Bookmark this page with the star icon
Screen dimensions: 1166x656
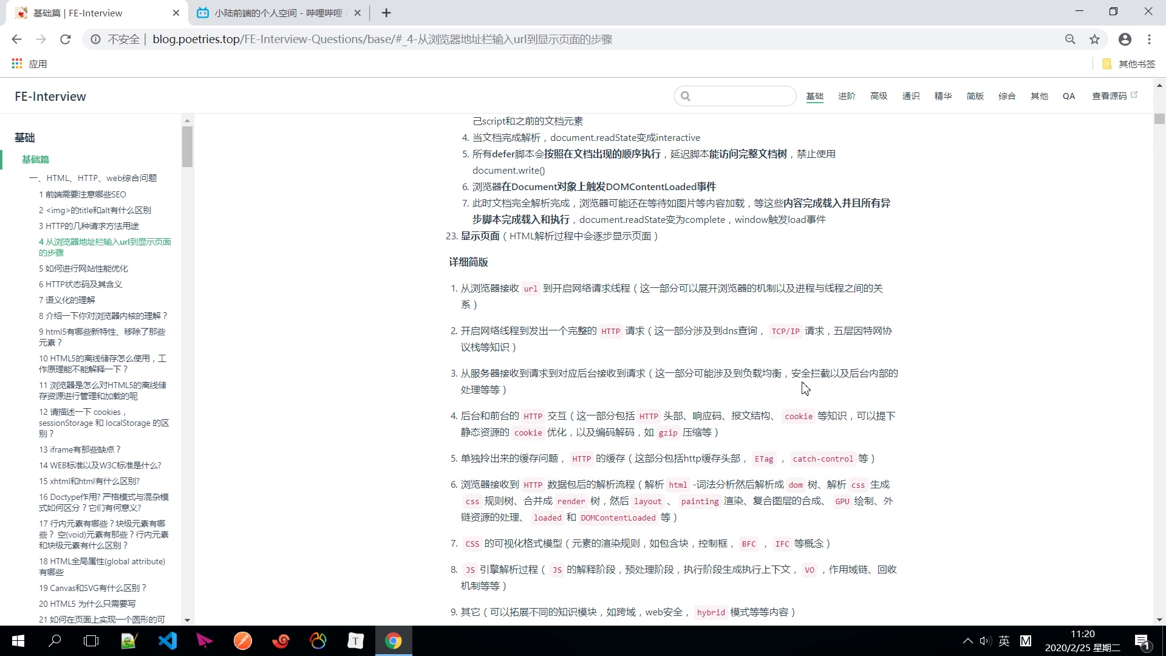[x=1094, y=39]
